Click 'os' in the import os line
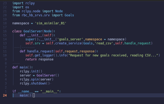This screenshot has height=104, width=164. pos(27,7)
